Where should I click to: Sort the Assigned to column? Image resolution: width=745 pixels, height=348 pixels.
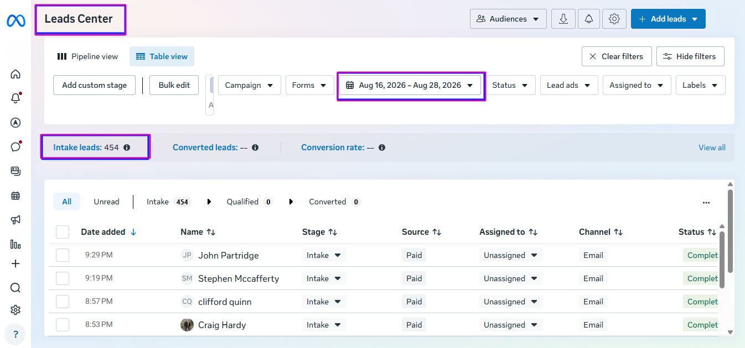pos(532,232)
